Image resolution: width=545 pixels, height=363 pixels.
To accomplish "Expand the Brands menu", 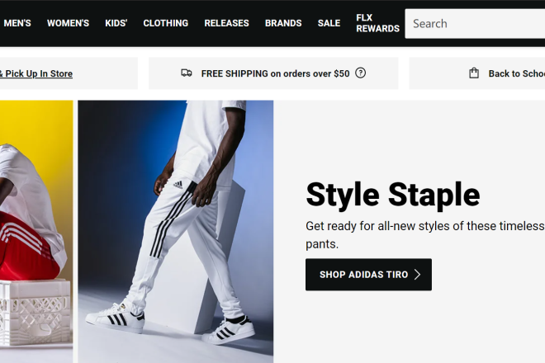I will tap(283, 23).
